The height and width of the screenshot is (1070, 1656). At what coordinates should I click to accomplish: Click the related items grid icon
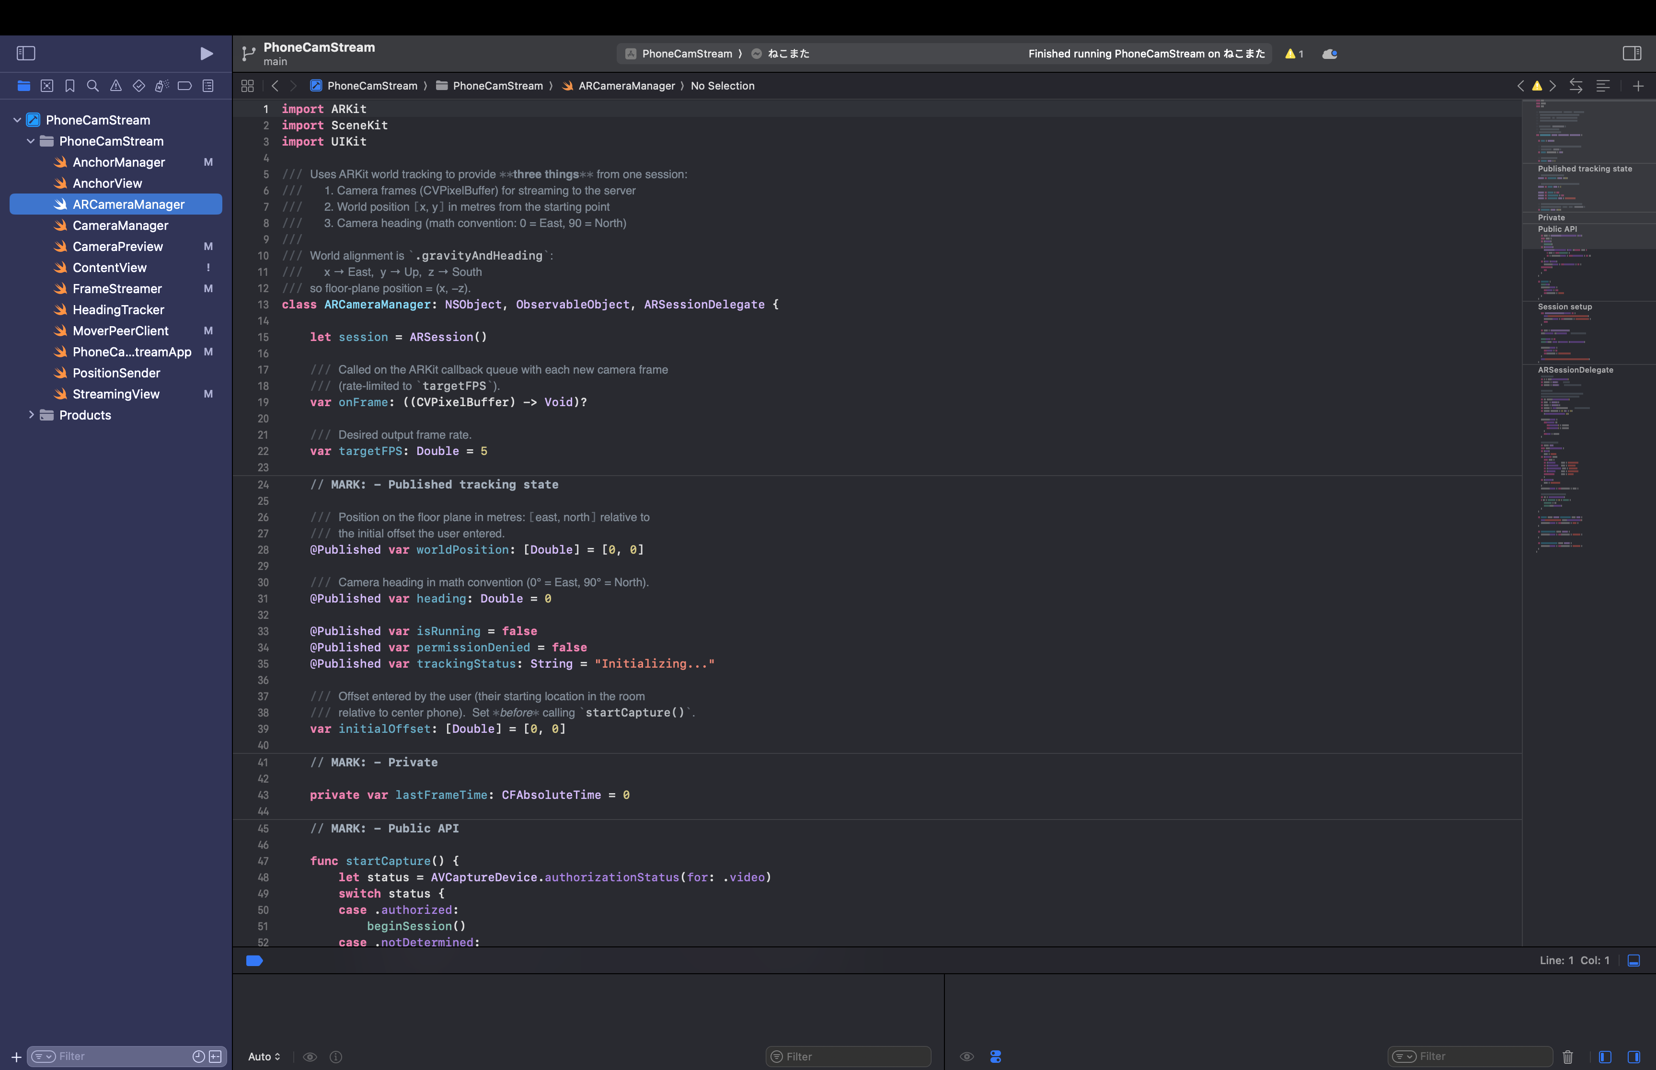[x=247, y=86]
